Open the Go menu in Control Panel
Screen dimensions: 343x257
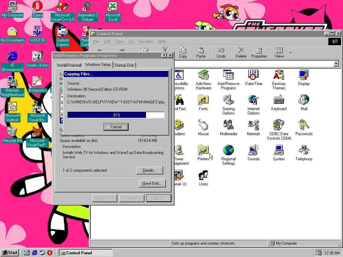tap(131, 41)
